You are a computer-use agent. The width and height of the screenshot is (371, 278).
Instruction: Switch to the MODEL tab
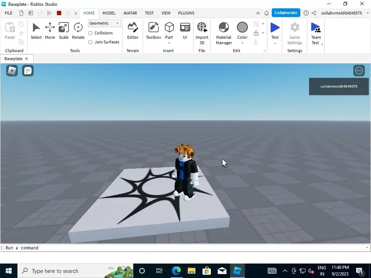109,13
